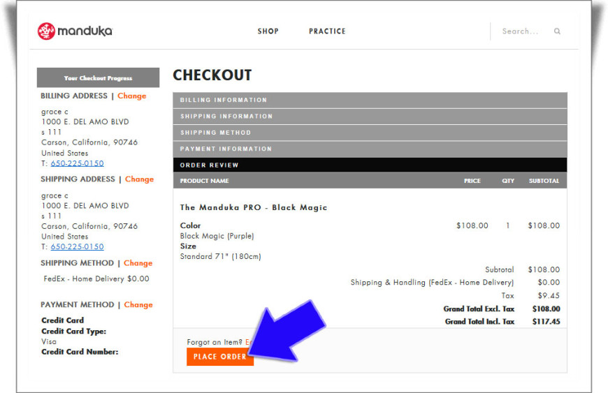Click the Your Checkout Progress header
This screenshot has height=393, width=608.
98,77
